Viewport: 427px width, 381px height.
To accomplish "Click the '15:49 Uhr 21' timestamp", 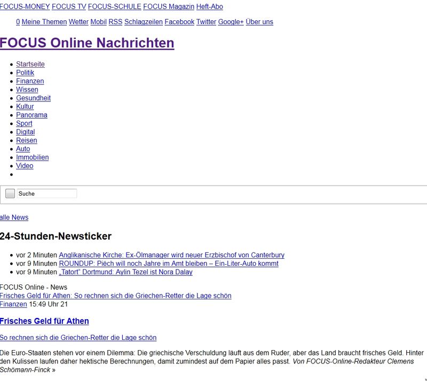I will (48, 304).
